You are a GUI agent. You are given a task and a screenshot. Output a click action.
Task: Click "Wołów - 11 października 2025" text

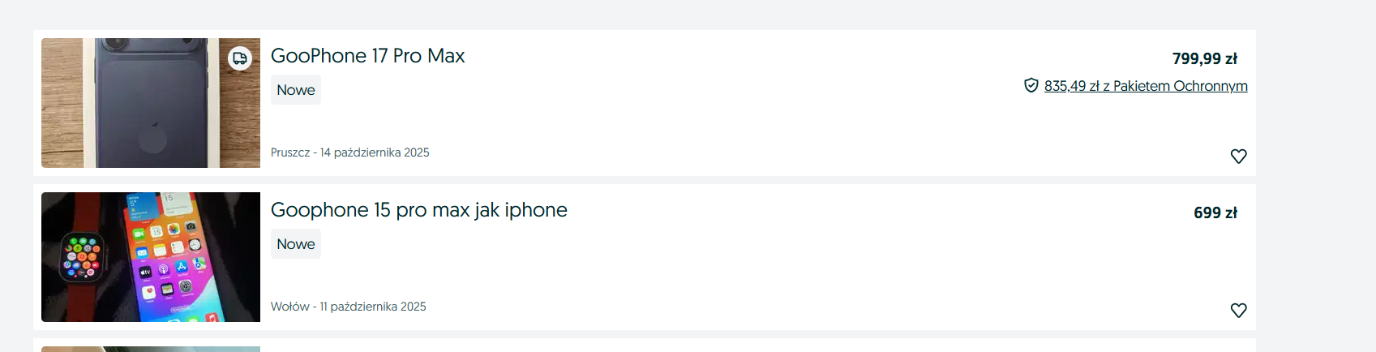[x=348, y=307]
